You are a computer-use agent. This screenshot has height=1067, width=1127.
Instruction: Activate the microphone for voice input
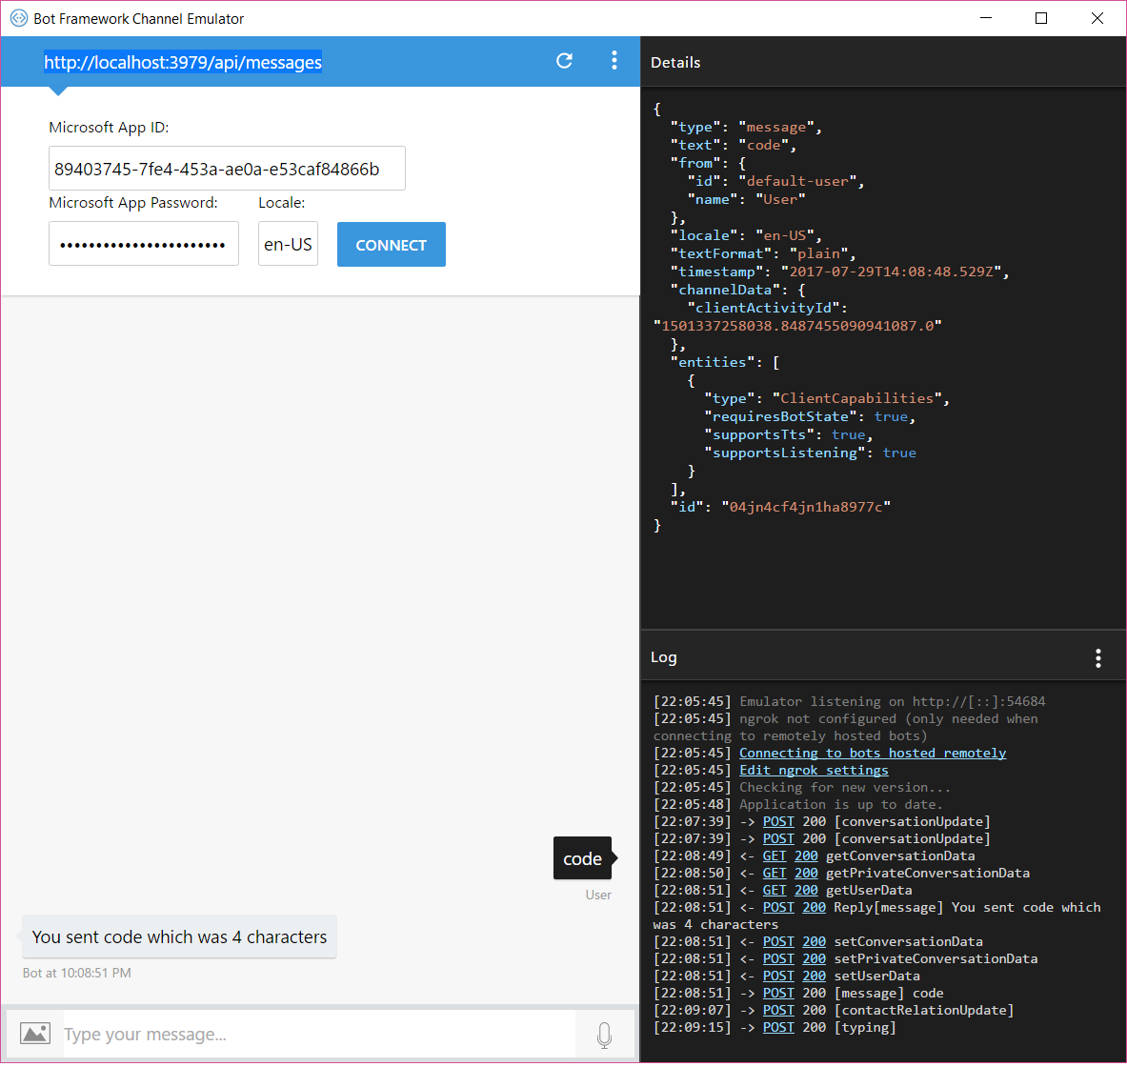click(604, 1035)
